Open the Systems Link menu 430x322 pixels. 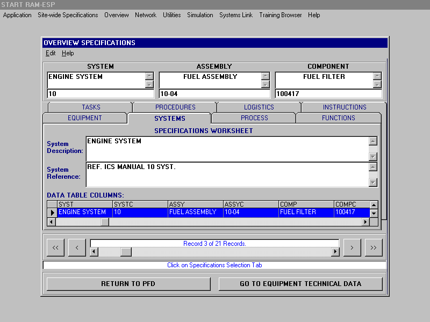pos(236,15)
